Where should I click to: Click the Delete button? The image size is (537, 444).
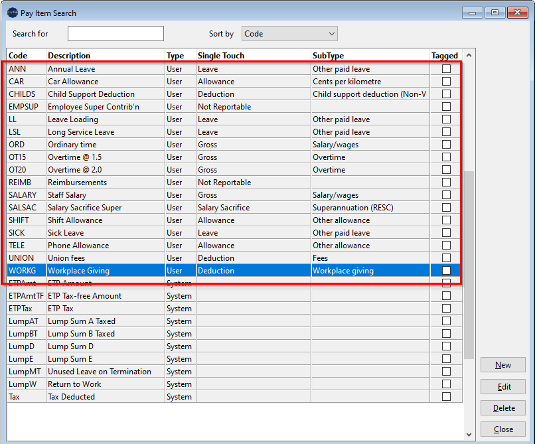point(502,407)
